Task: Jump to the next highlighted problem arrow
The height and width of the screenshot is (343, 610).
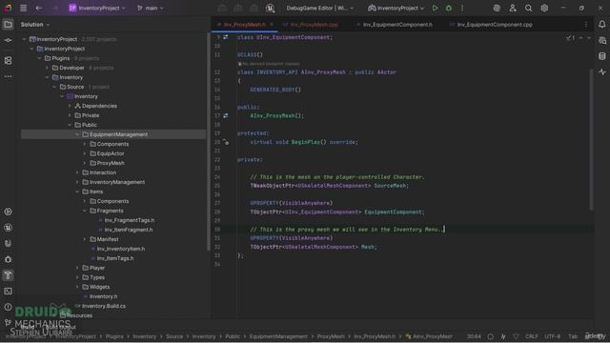Action: tap(588, 38)
